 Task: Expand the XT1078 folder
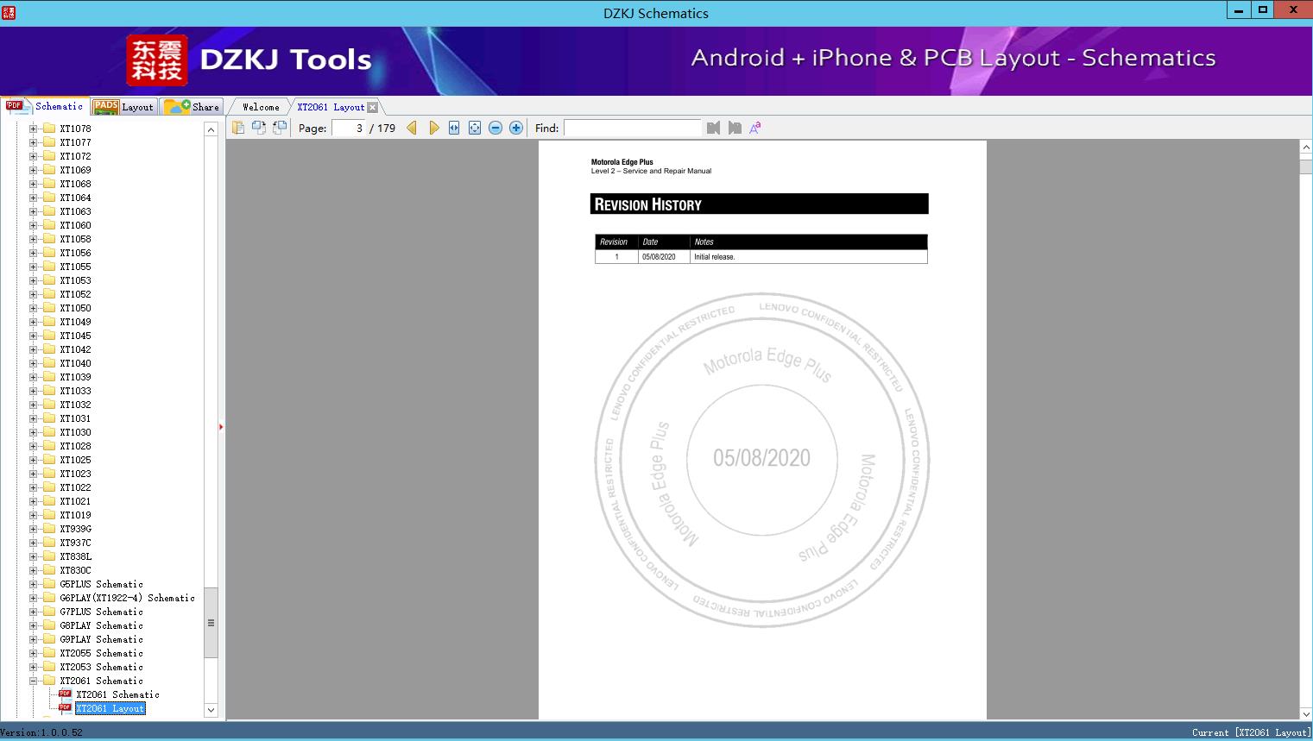click(33, 129)
